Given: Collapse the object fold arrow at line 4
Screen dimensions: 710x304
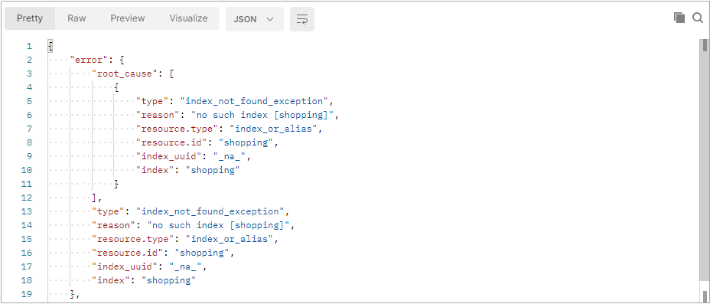Looking at the screenshot, I should [x=41, y=87].
